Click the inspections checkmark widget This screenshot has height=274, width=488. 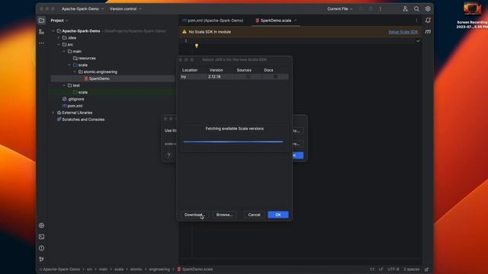[418, 40]
